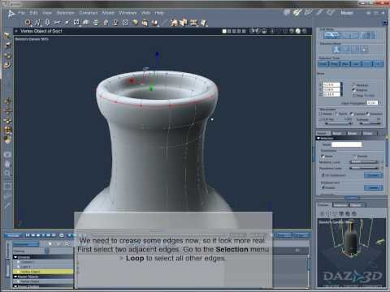Open the Windows menu
Viewport: 390px width, 292px height.
(128, 13)
